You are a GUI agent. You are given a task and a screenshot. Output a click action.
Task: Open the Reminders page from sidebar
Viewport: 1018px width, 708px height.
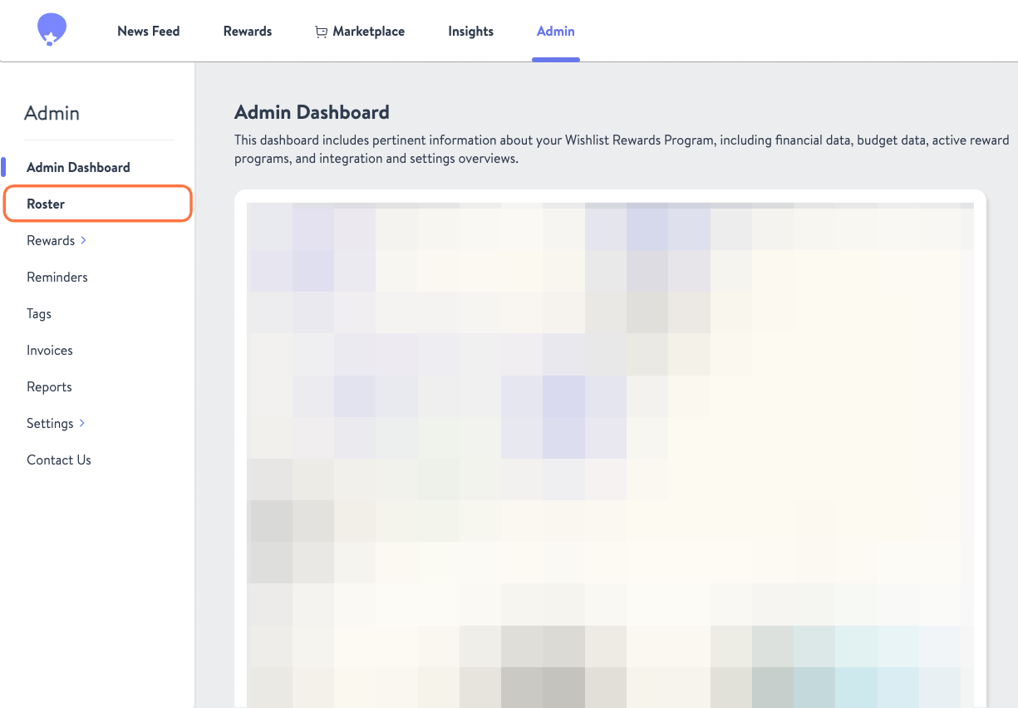[57, 277]
